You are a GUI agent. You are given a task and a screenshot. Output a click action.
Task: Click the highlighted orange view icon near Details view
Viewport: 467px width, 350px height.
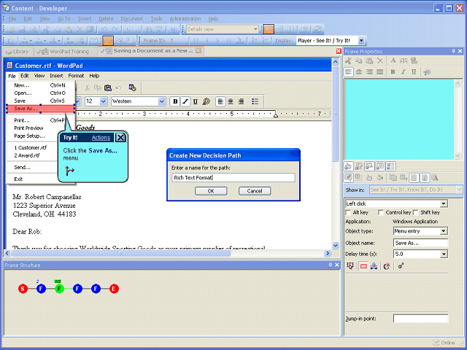[269, 29]
